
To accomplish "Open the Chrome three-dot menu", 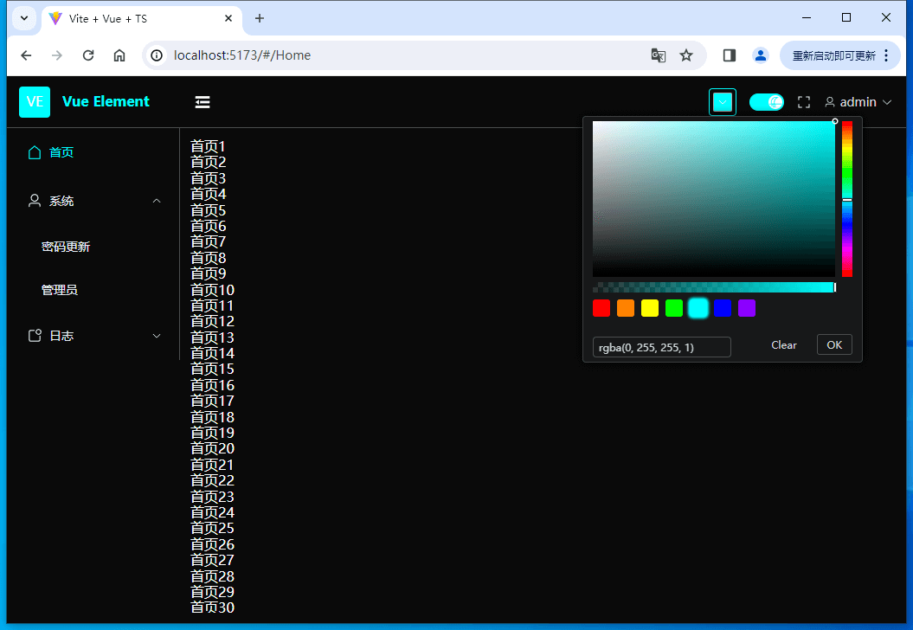I will (x=886, y=55).
